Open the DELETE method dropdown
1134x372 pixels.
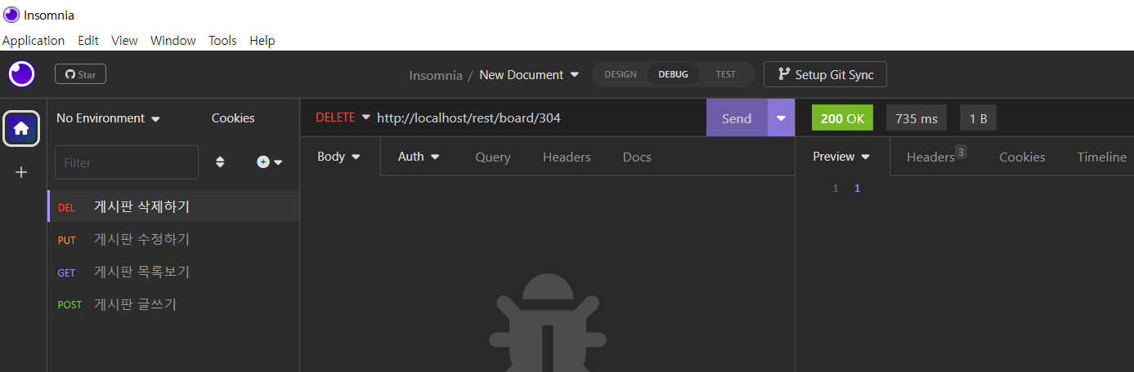tap(343, 117)
